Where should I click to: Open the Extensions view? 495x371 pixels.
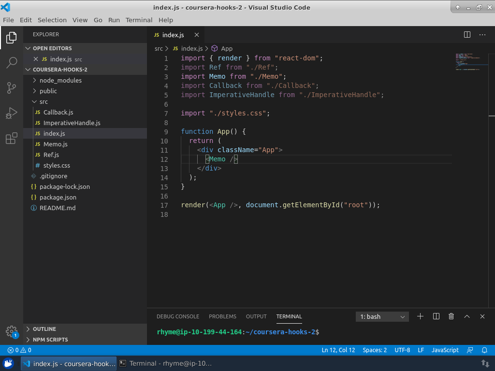pyautogui.click(x=12, y=139)
